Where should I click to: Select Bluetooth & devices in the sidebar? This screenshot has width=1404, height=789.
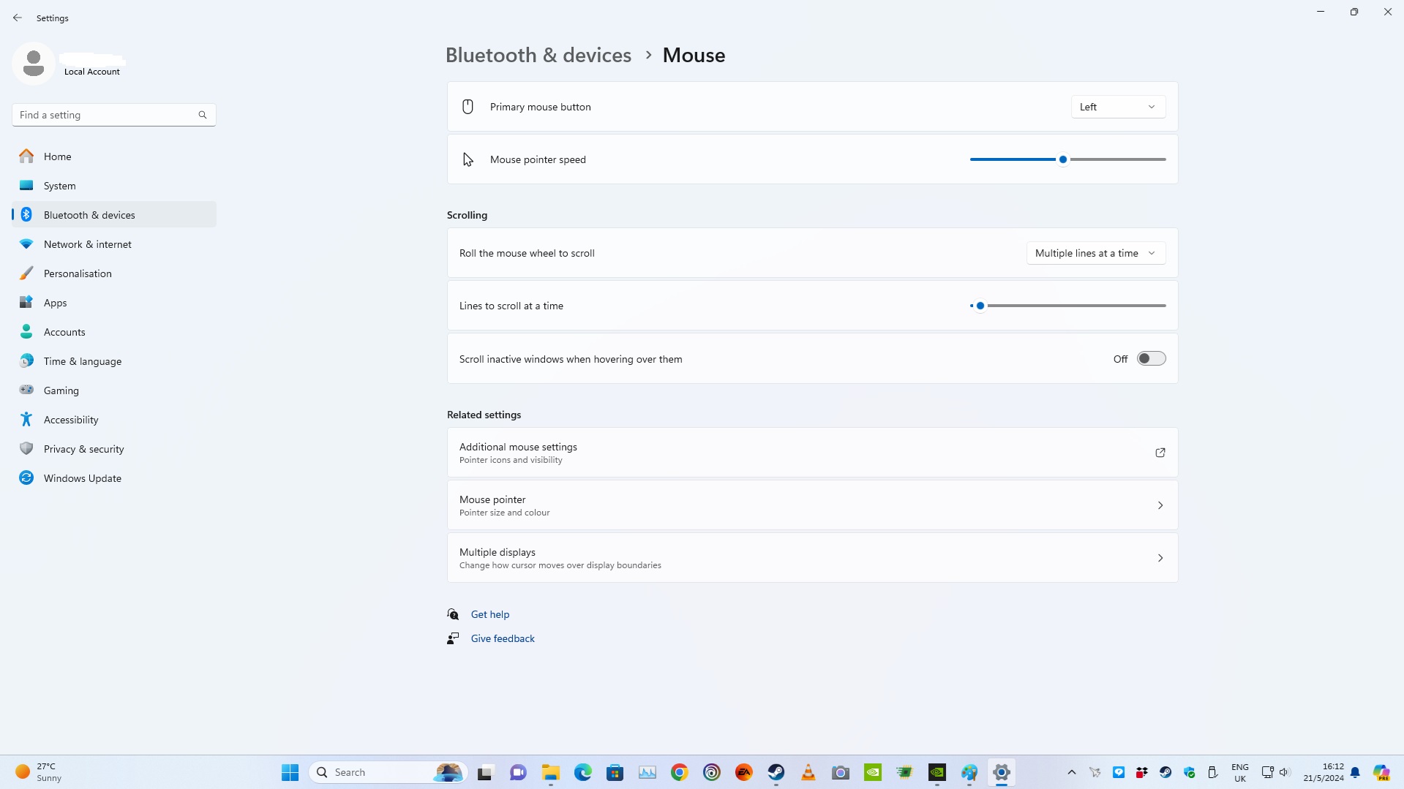(114, 215)
